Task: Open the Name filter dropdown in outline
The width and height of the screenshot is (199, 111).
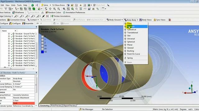Action: click(x=15, y=31)
